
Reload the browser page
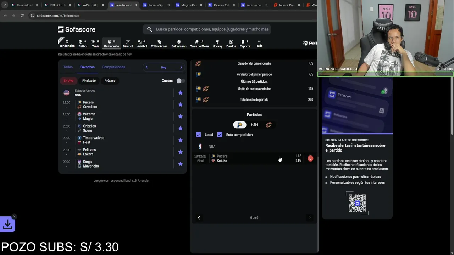click(22, 16)
